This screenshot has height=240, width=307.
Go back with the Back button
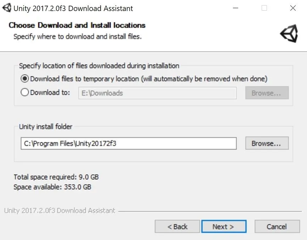tap(177, 227)
